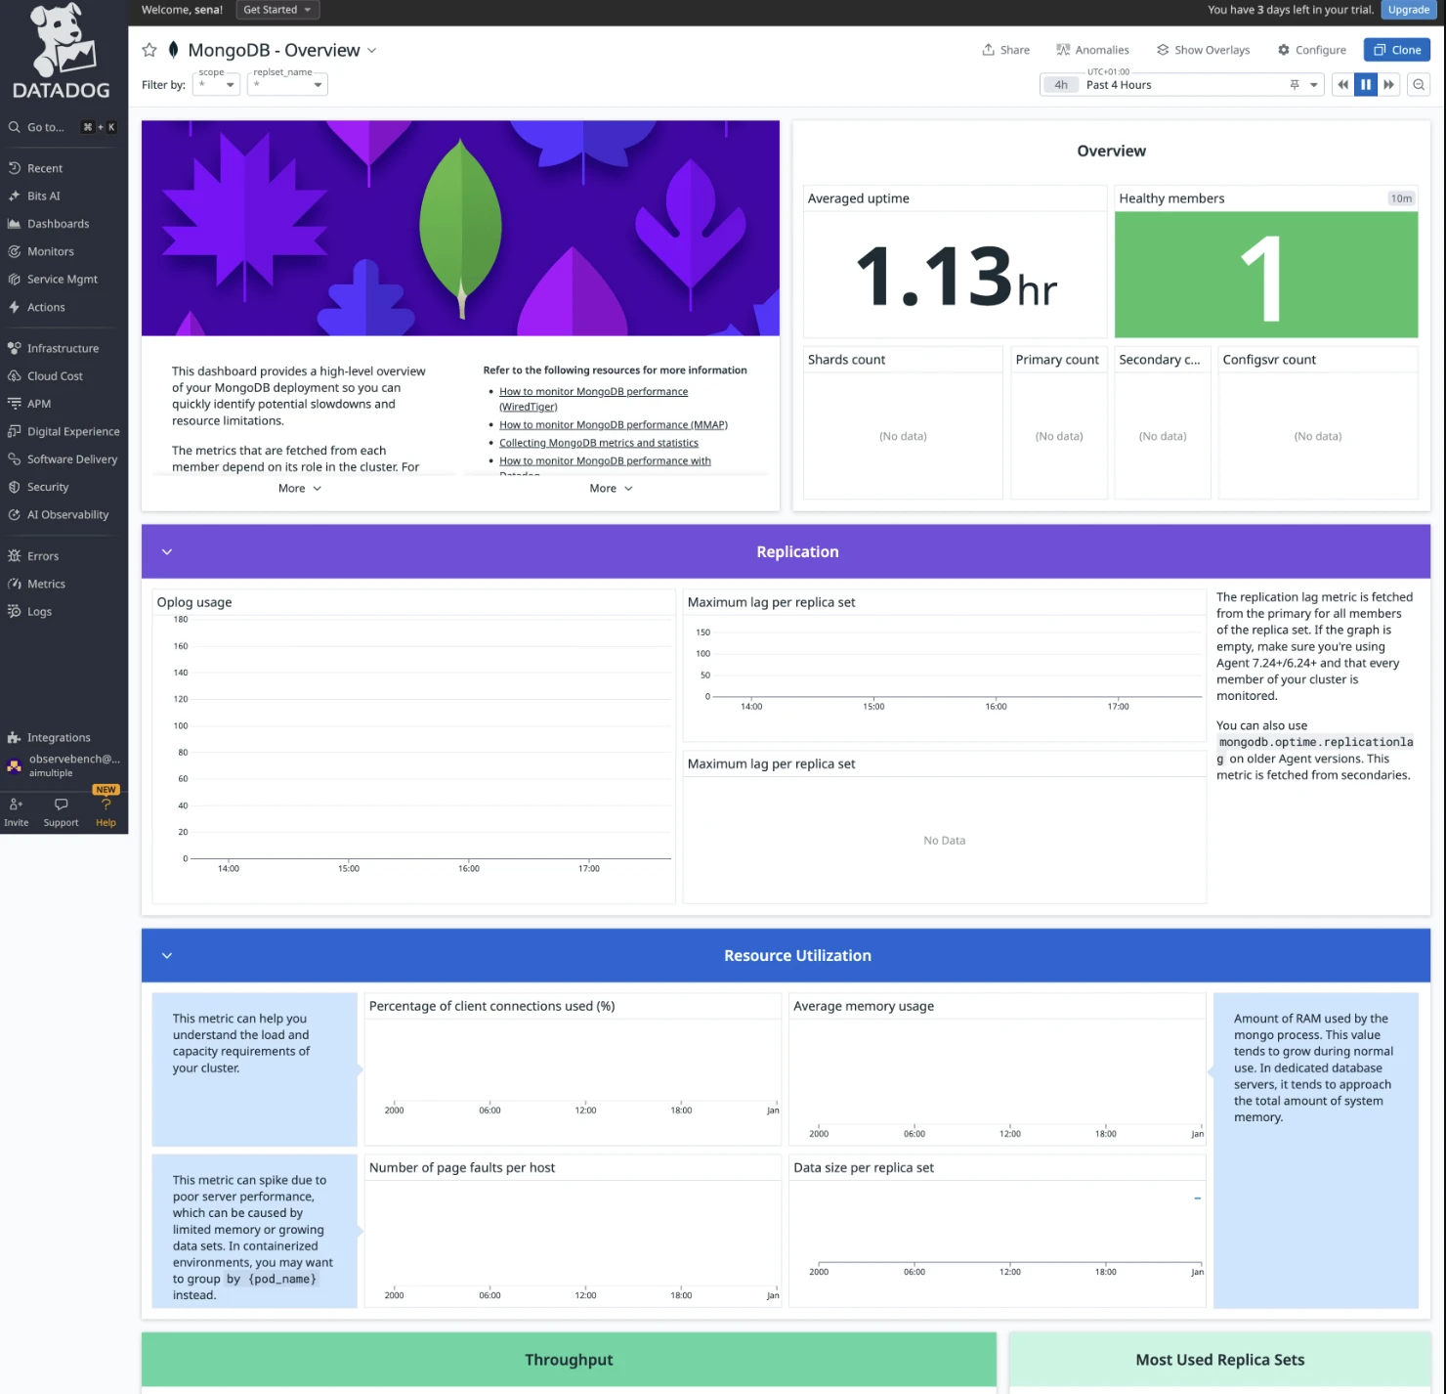1446x1394 pixels.
Task: Expand the time range dropdown arrow
Action: click(1314, 85)
